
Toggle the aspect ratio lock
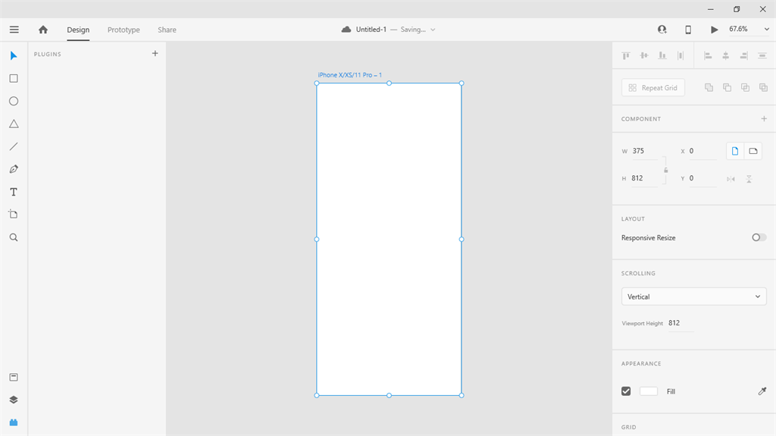click(x=666, y=170)
